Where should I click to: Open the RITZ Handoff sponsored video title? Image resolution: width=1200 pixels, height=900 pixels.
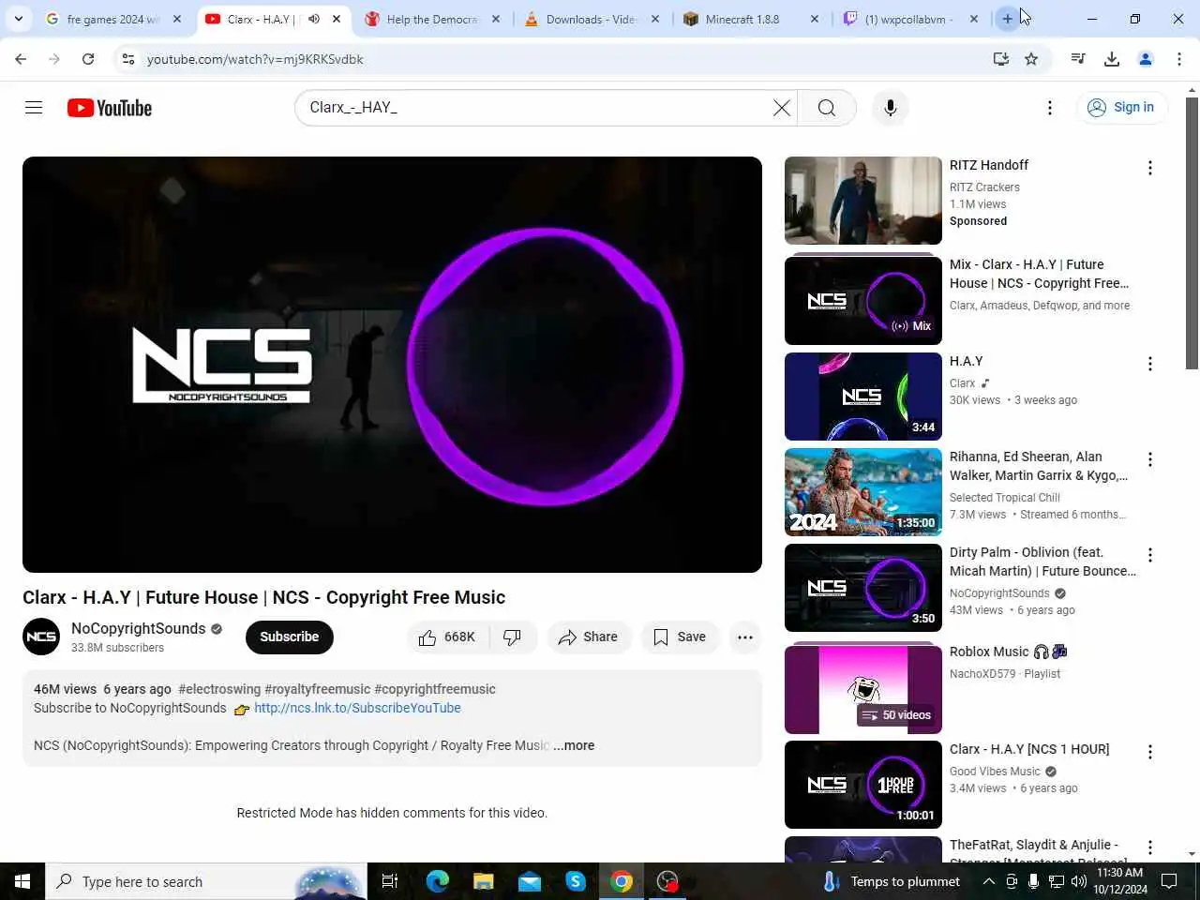(989, 165)
